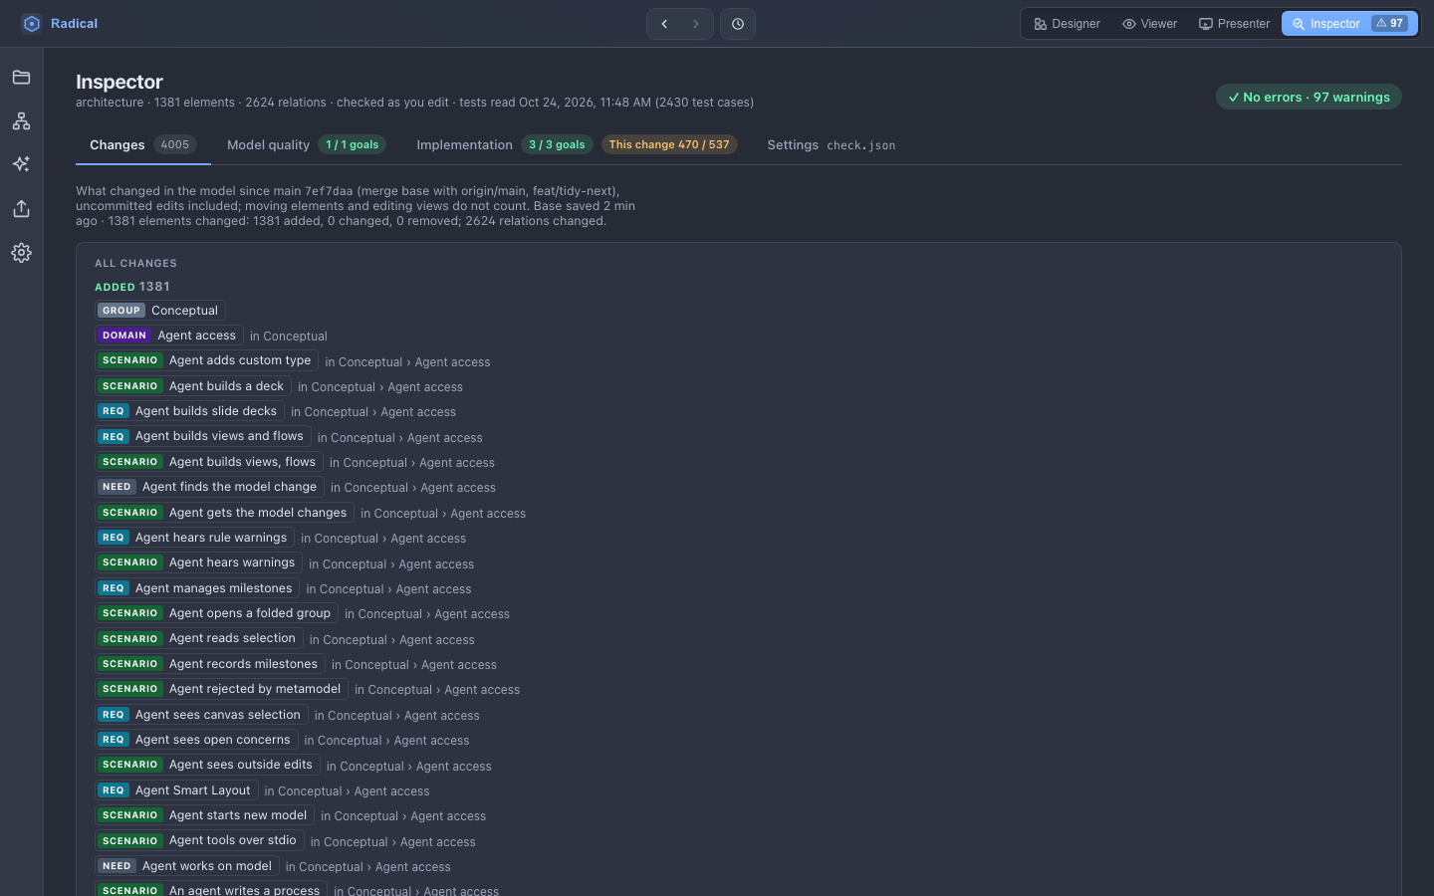Open the Changes tab
The width and height of the screenshot is (1434, 896).
pos(142,145)
